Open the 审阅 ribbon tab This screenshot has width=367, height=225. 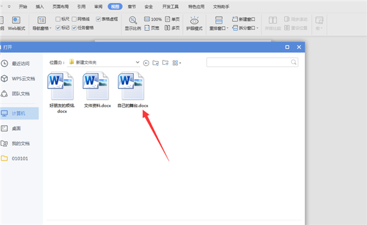point(98,7)
